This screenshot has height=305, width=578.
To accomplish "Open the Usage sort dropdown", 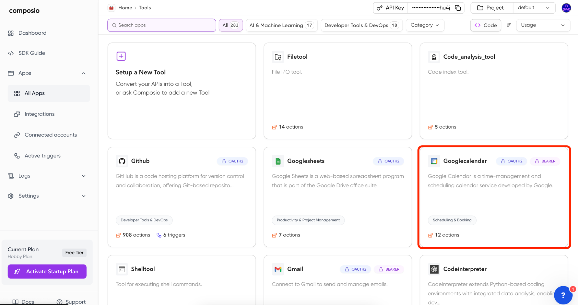I will coord(543,25).
